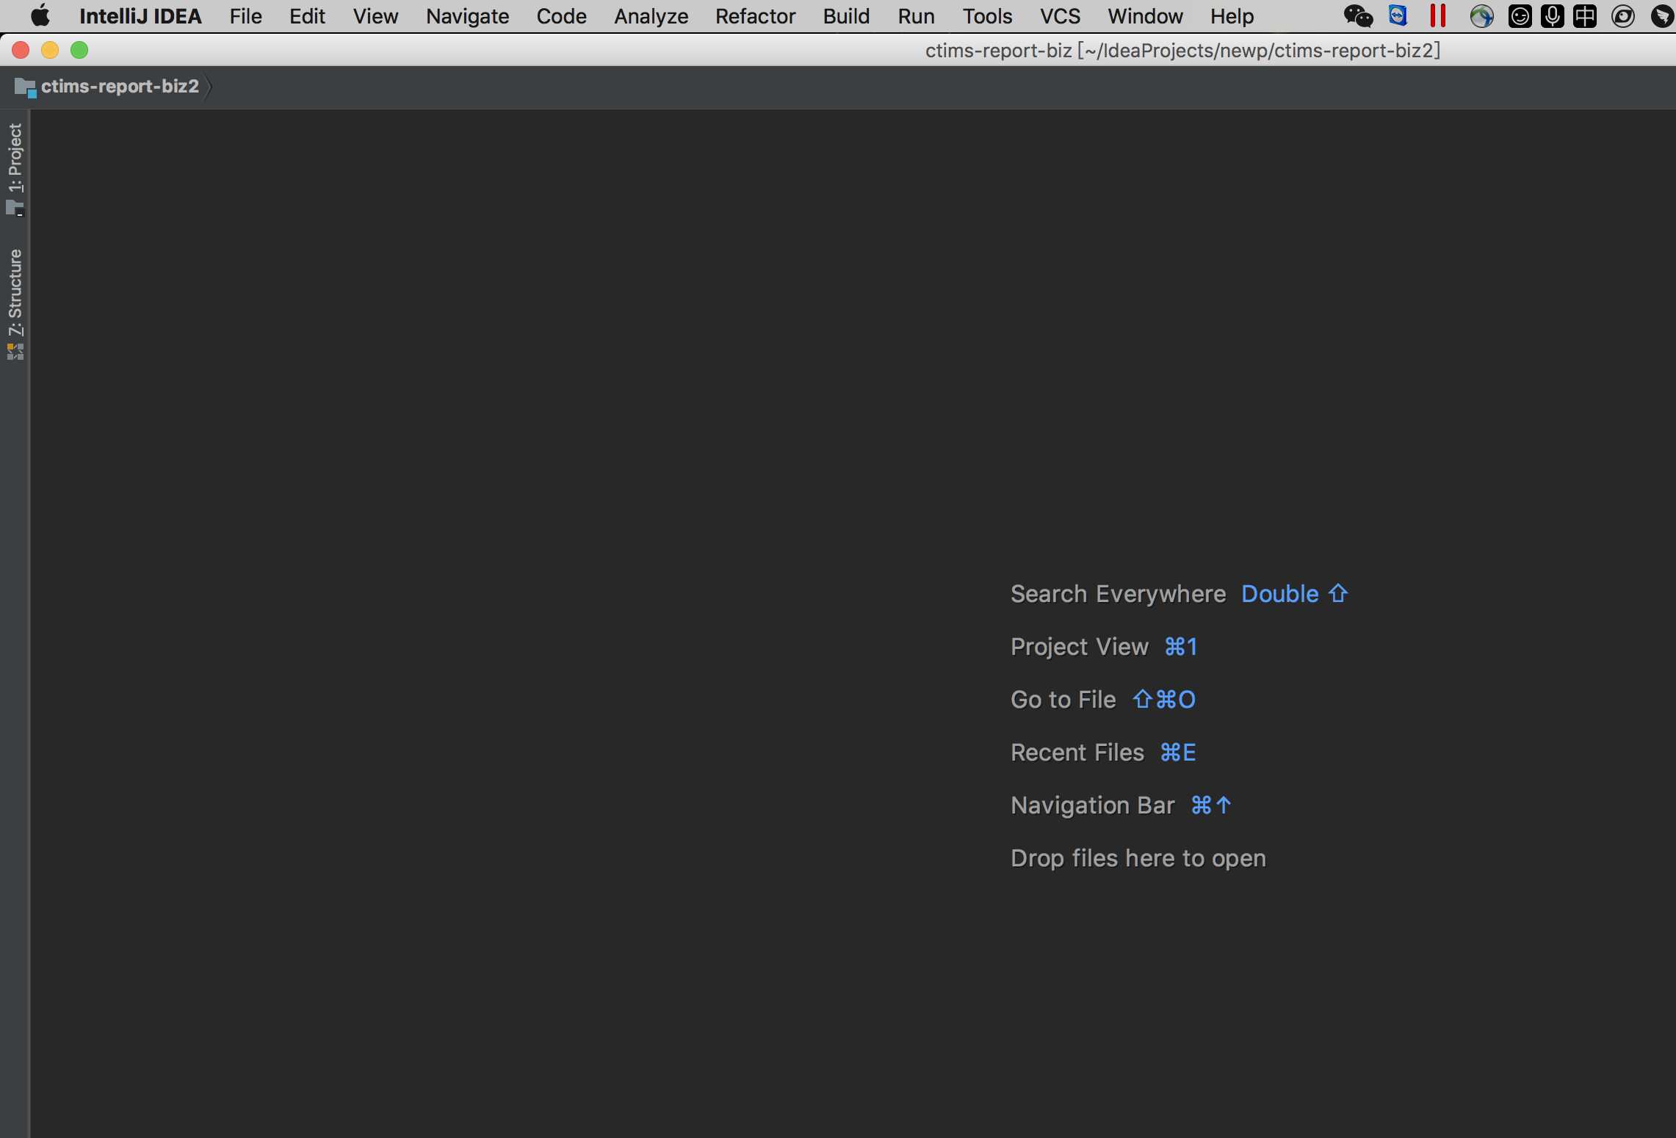This screenshot has height=1138, width=1676.
Task: Open the View menu
Action: 375,15
